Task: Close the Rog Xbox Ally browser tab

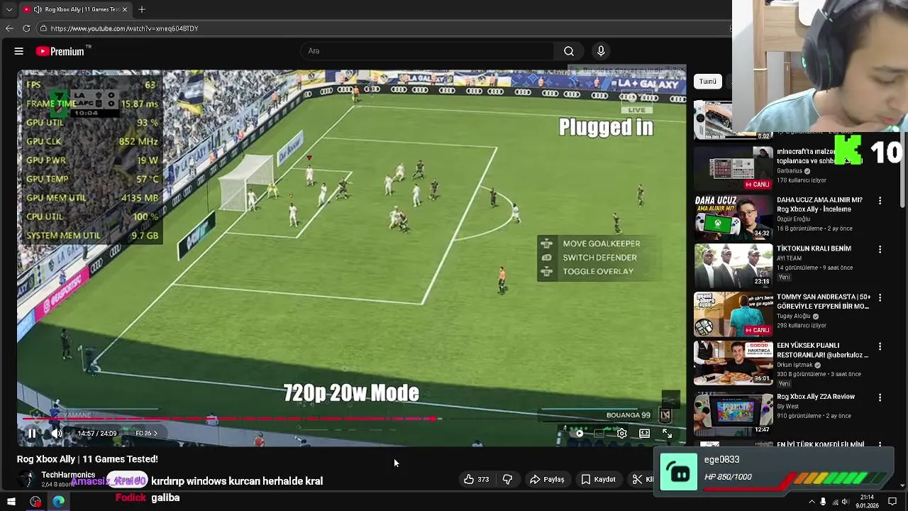Action: click(125, 9)
